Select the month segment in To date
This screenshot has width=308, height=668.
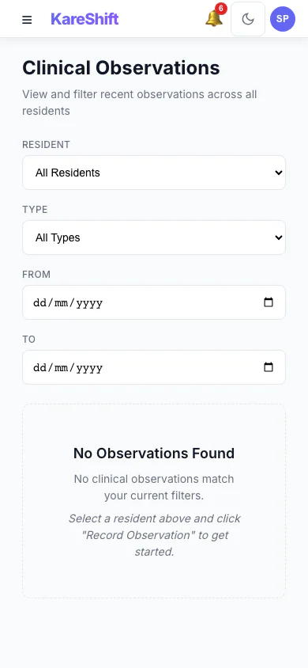[62, 368]
